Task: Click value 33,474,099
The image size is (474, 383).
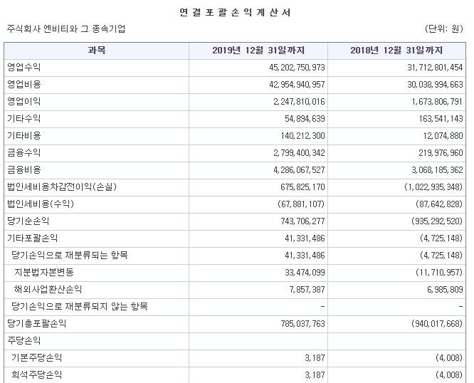Action: 305,273
